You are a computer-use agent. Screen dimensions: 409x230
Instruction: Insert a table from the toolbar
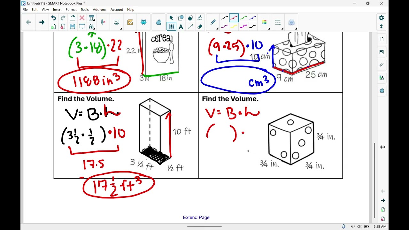(x=91, y=18)
